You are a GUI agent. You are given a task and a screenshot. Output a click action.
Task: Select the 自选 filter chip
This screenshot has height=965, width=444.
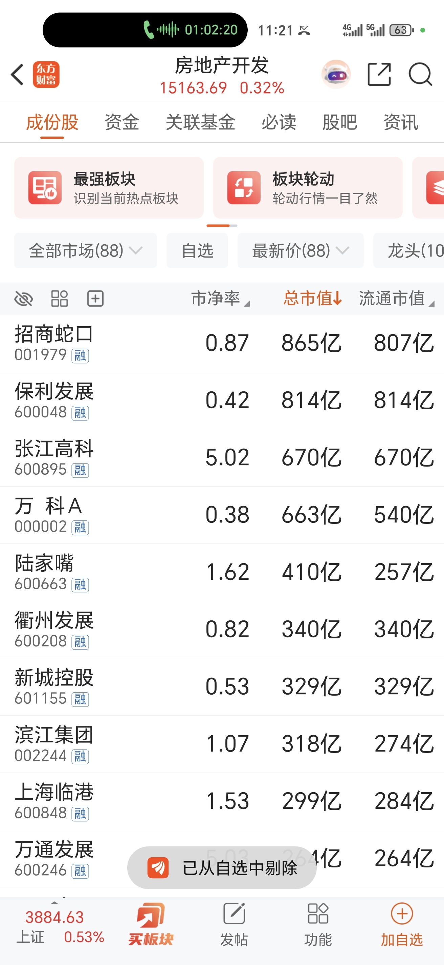coord(197,251)
